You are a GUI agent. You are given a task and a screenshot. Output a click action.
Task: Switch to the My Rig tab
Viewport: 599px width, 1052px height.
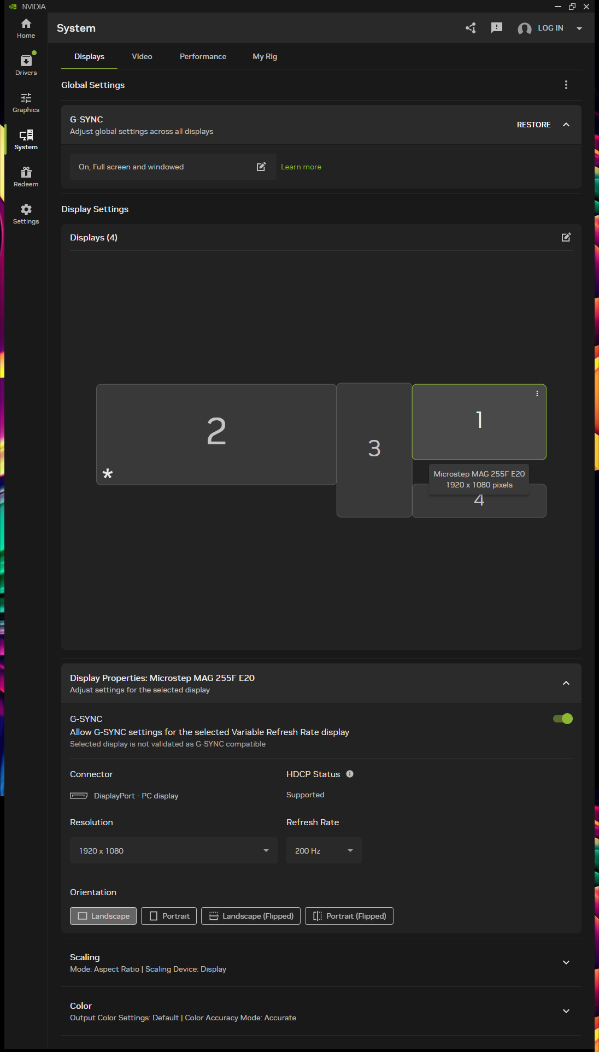coord(265,56)
